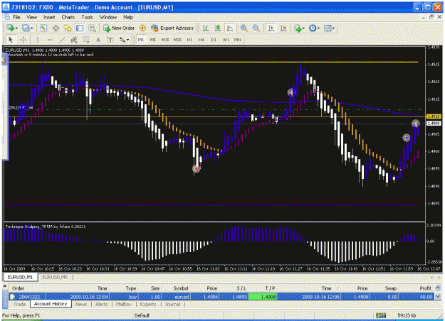The height and width of the screenshot is (321, 445).
Task: Zoom in on the chart
Action: [244, 28]
